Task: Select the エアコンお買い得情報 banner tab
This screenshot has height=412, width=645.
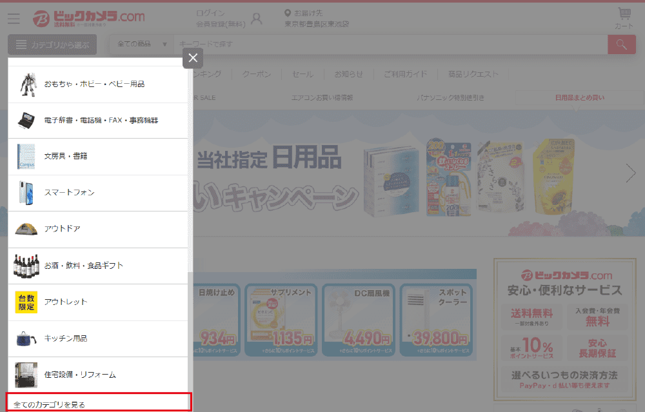Action: [x=322, y=98]
